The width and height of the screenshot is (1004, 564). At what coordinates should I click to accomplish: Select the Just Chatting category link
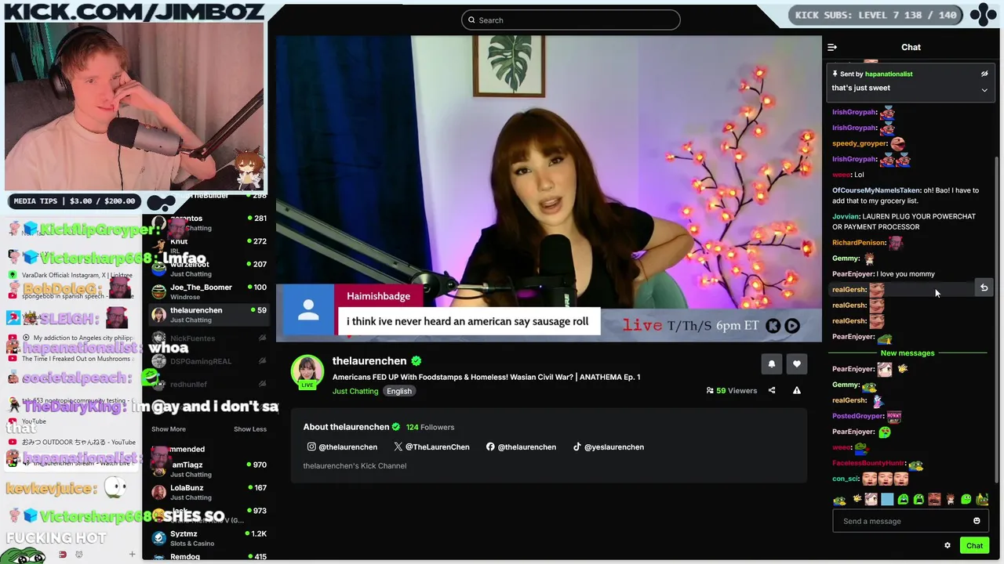pos(355,391)
